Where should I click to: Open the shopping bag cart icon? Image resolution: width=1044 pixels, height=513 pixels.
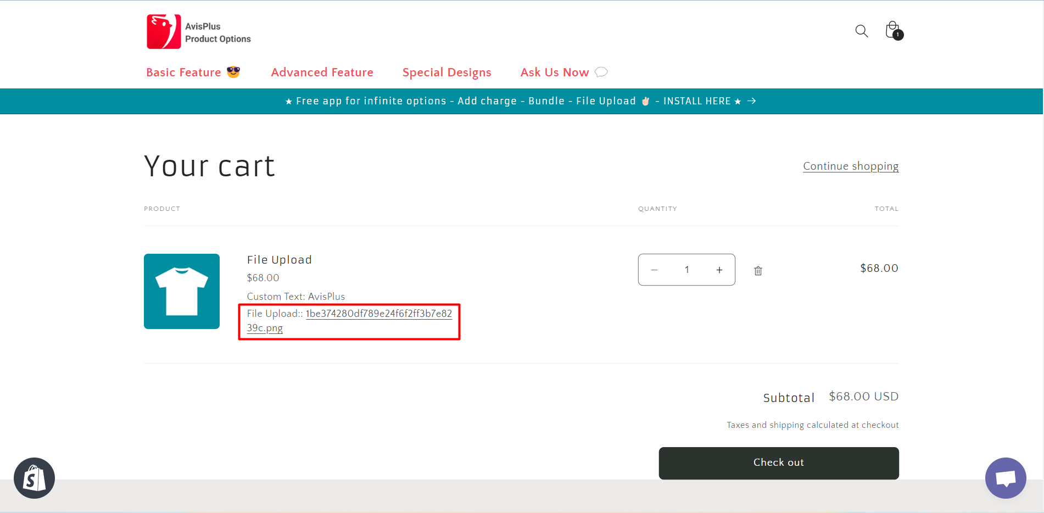(893, 31)
